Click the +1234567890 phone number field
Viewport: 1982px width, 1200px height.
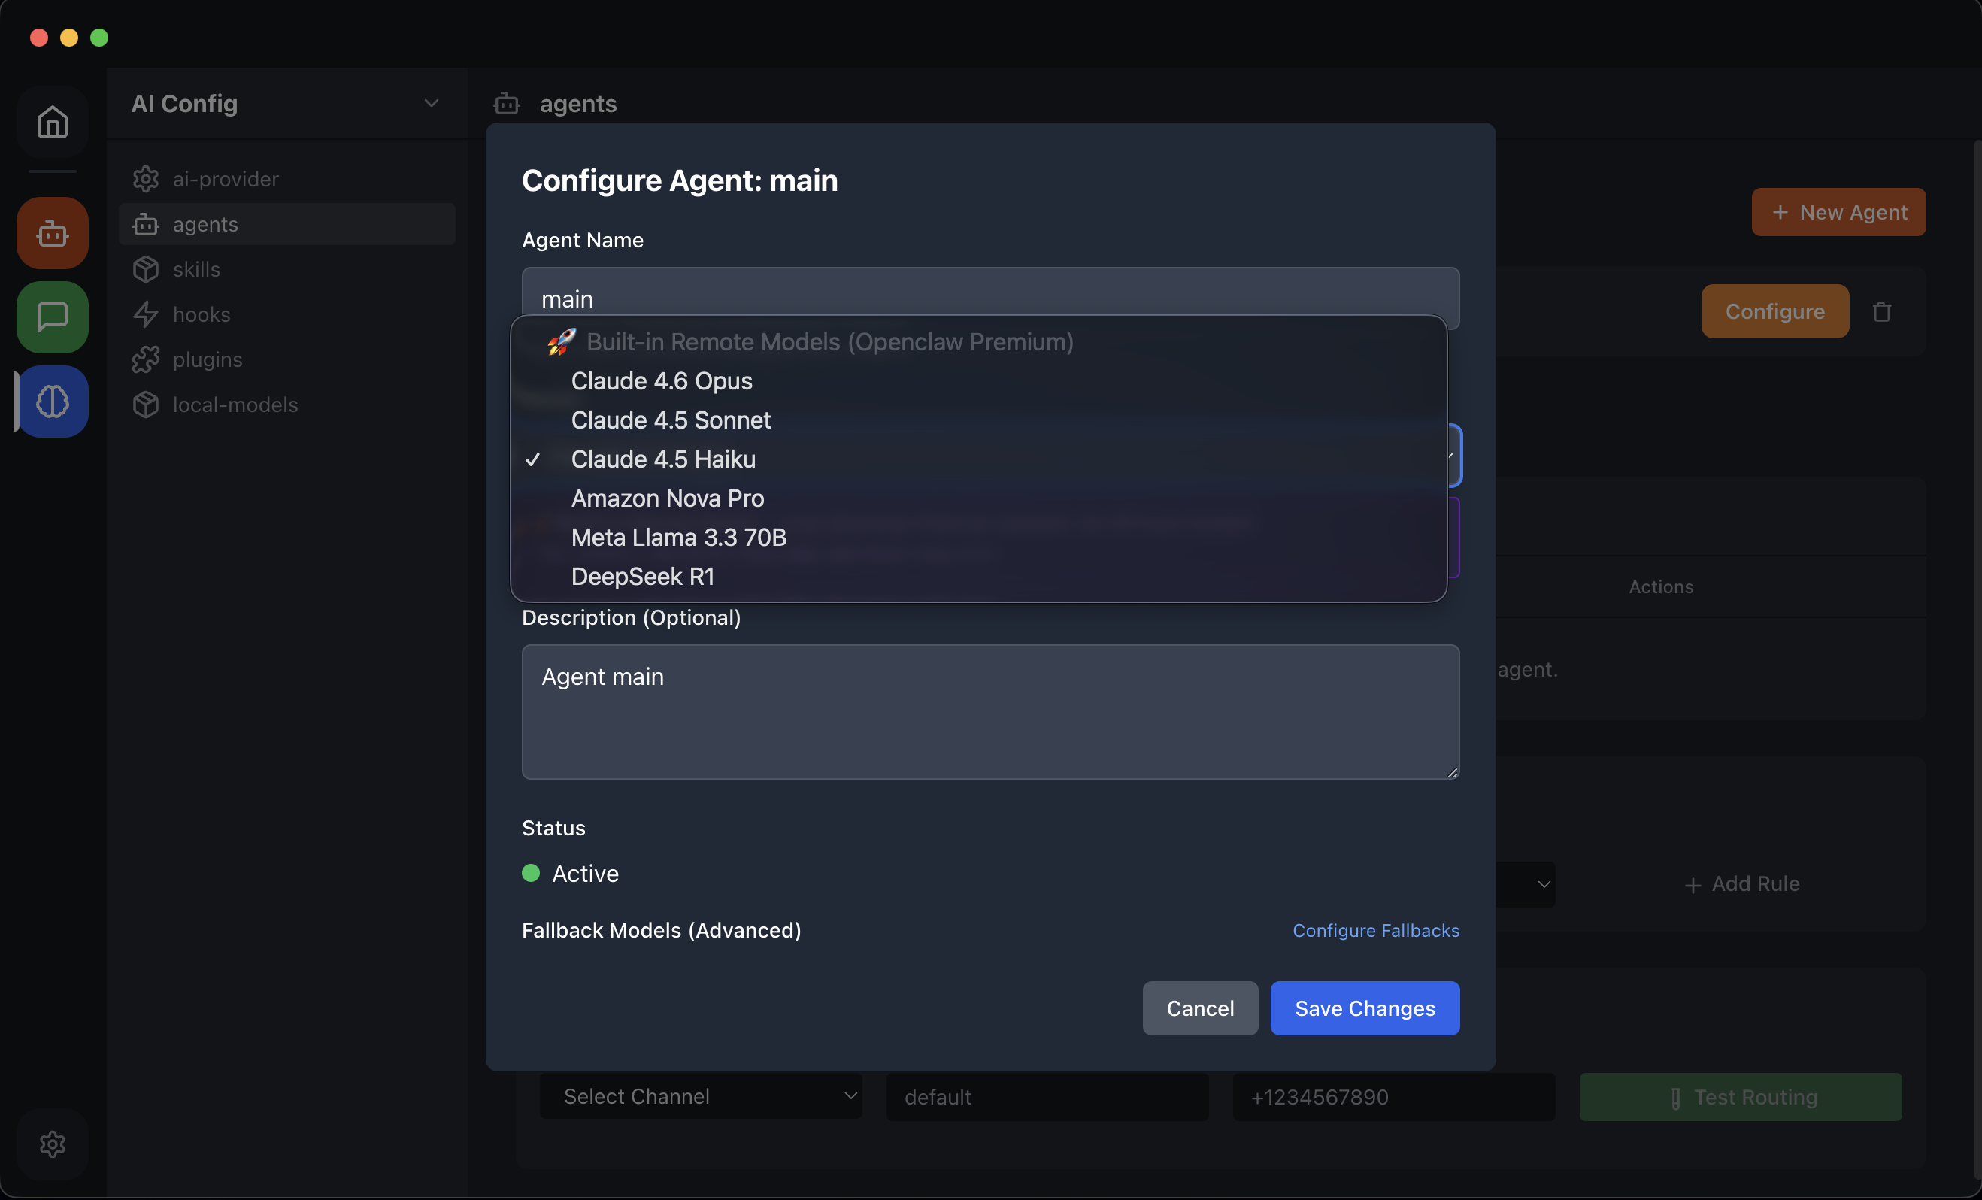coord(1393,1096)
